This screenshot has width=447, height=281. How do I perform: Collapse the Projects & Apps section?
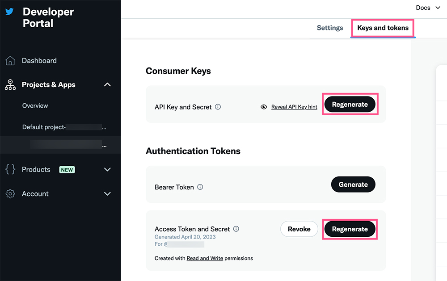(107, 84)
